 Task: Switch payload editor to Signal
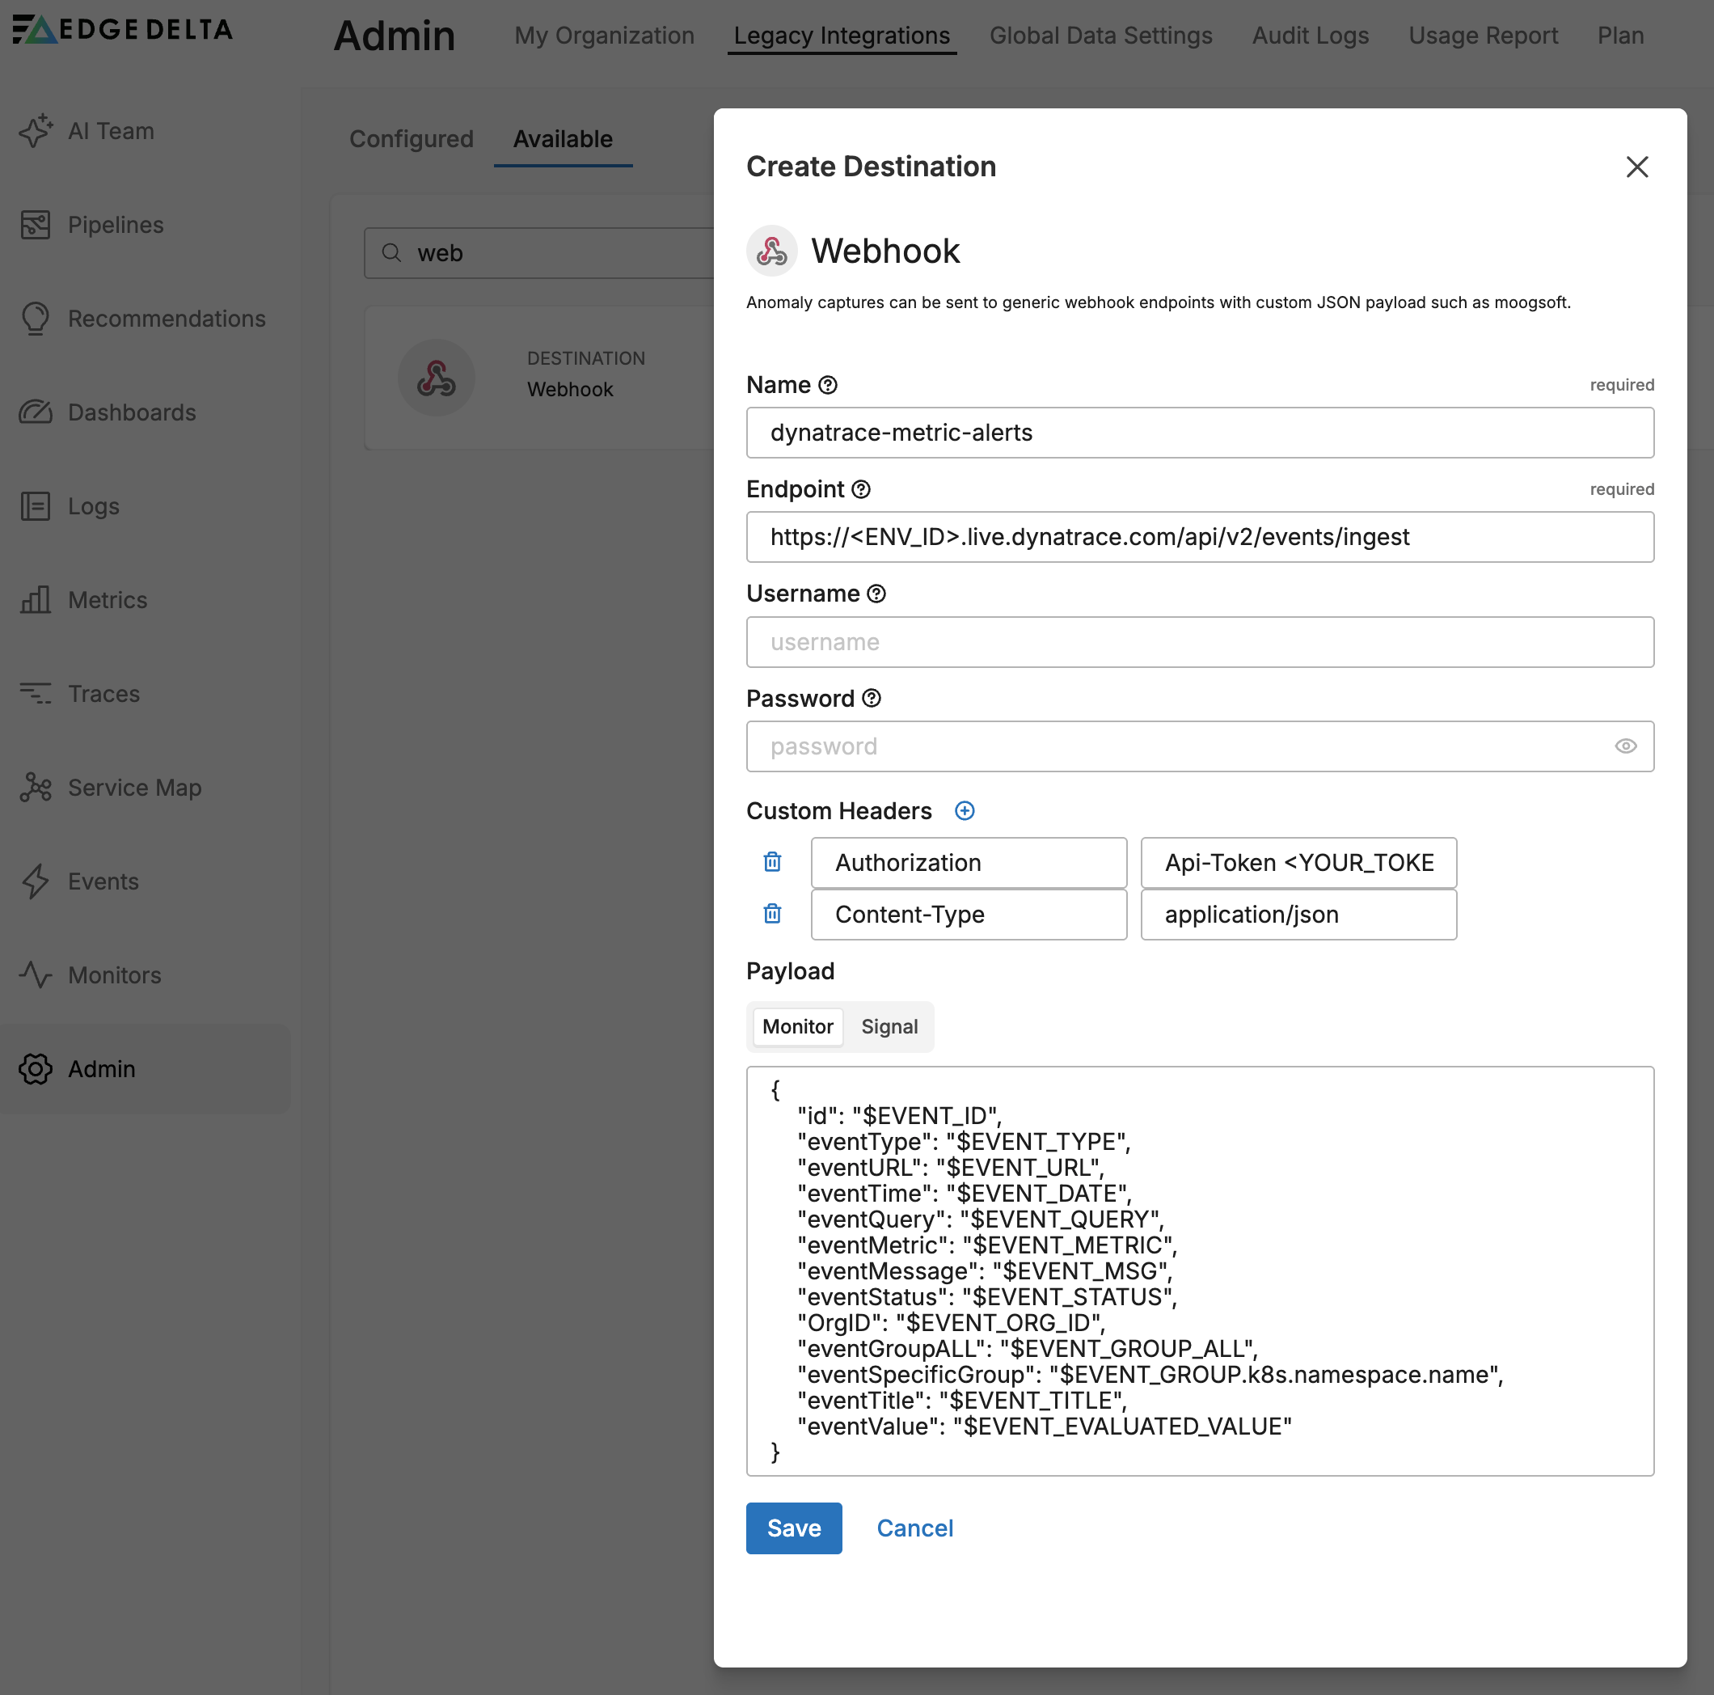(890, 1027)
